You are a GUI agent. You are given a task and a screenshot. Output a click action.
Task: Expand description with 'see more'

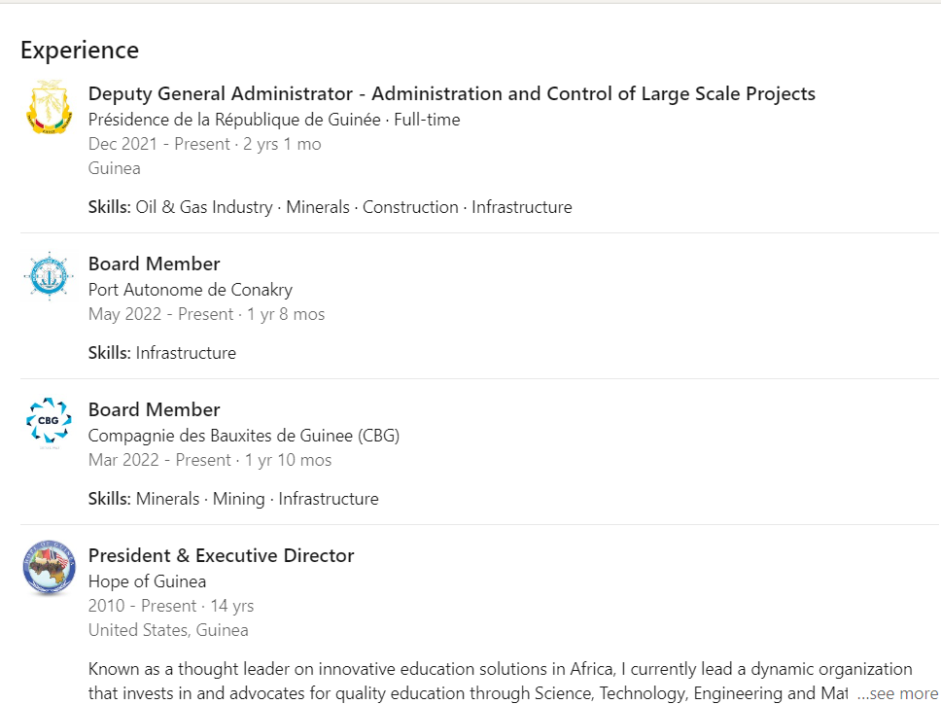(896, 693)
